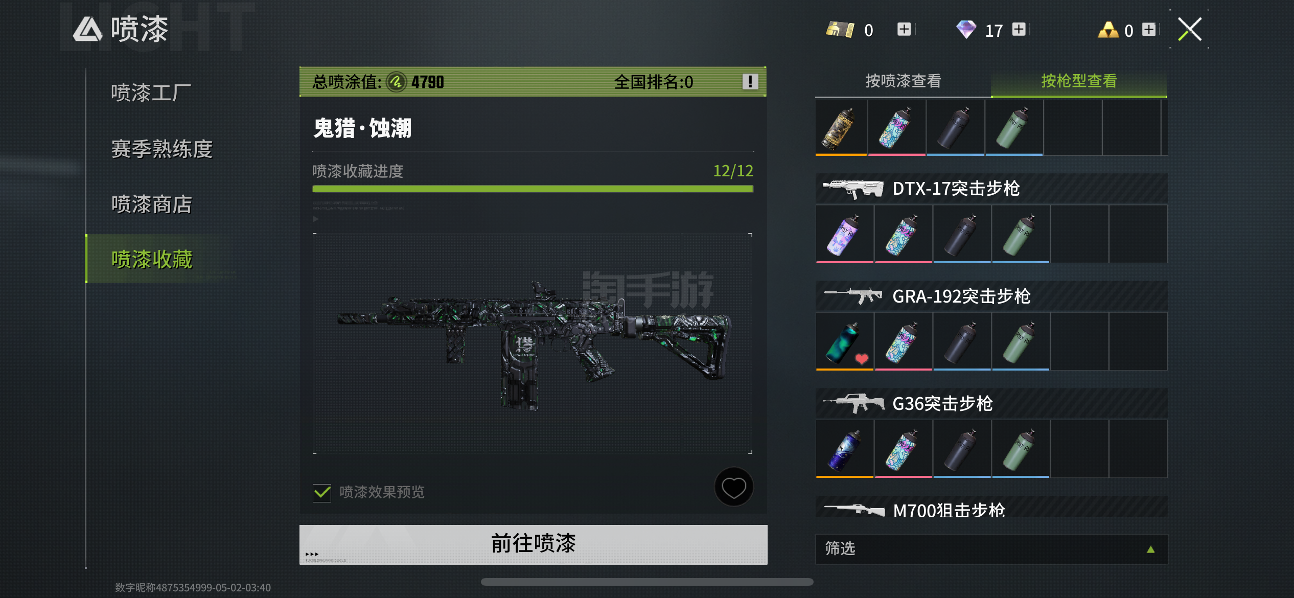Viewport: 1294px width, 598px height.
Task: Open the exclamation info icon on ranking bar
Action: pyautogui.click(x=750, y=82)
